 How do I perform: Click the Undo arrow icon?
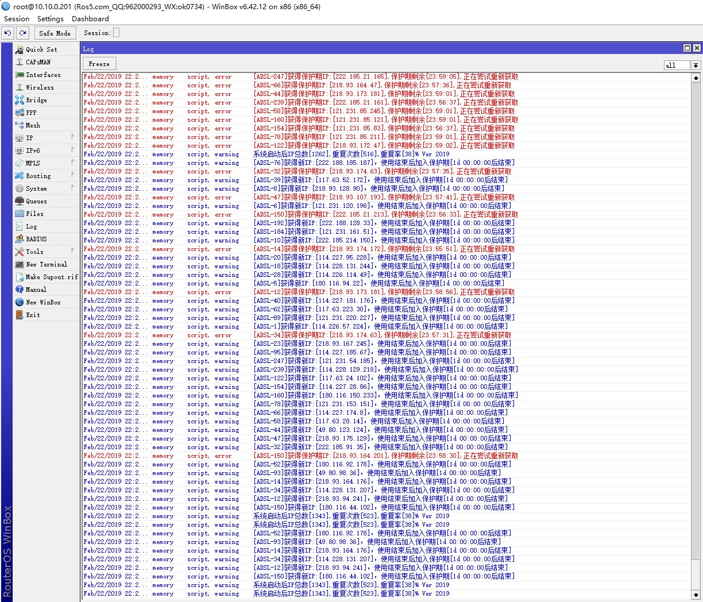(7, 33)
